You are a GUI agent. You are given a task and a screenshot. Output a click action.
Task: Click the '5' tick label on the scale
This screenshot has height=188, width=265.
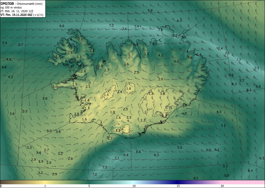pos(89,186)
